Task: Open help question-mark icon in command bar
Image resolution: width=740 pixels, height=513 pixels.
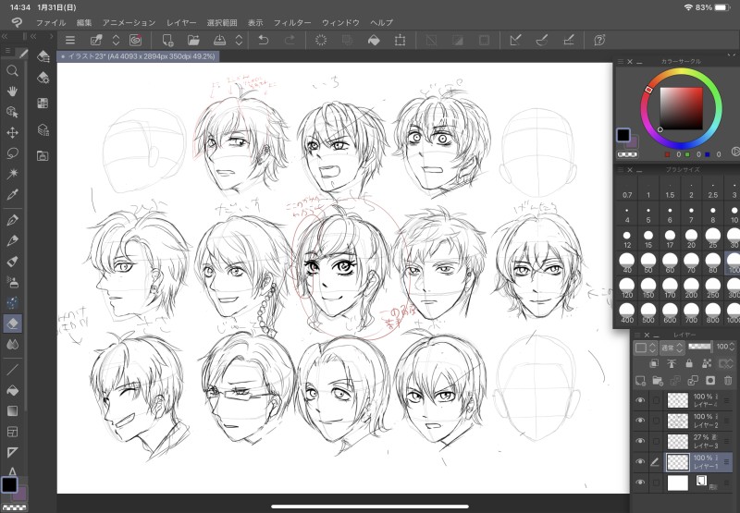Action: coord(599,41)
